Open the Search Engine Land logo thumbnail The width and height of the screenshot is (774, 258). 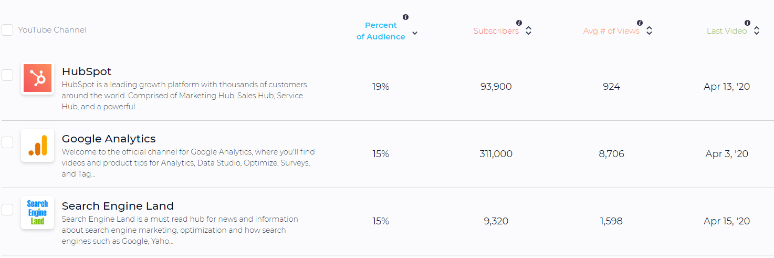37,213
